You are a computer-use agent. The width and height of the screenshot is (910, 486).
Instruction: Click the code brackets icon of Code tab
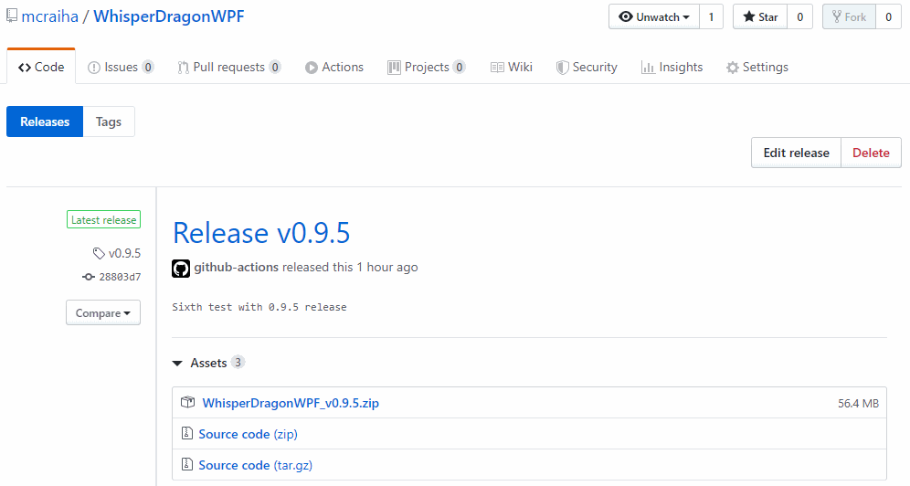point(25,68)
